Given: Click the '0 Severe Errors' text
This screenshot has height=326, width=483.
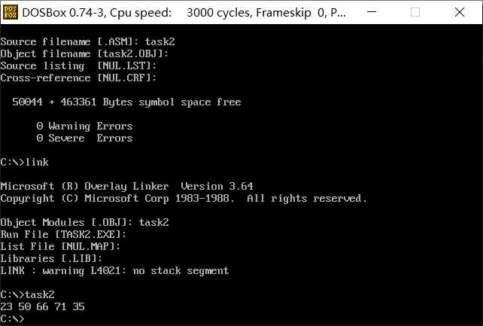Looking at the screenshot, I should coord(84,138).
